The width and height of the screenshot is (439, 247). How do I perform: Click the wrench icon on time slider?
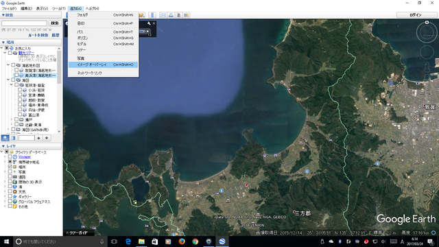(x=149, y=23)
